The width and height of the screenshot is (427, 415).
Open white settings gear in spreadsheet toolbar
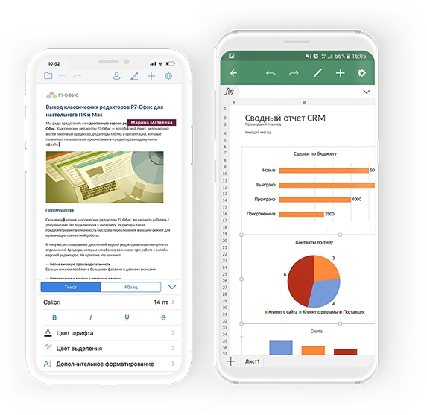[361, 73]
